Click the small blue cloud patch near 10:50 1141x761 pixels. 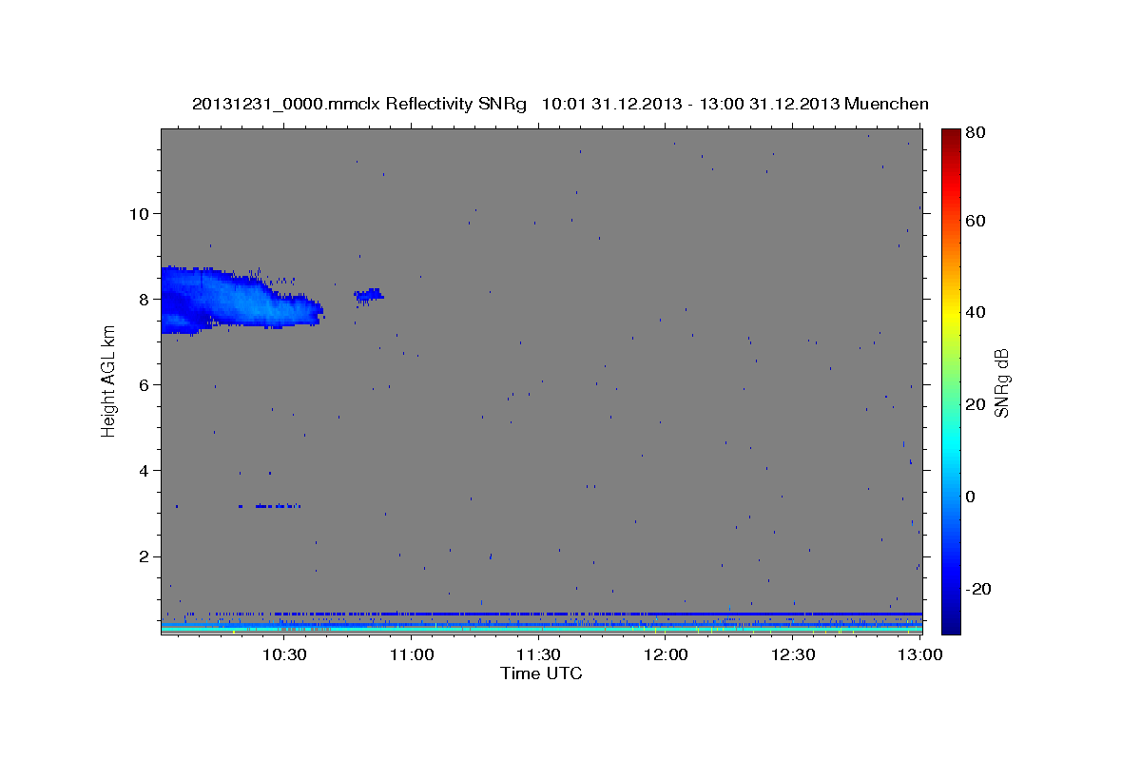[369, 295]
